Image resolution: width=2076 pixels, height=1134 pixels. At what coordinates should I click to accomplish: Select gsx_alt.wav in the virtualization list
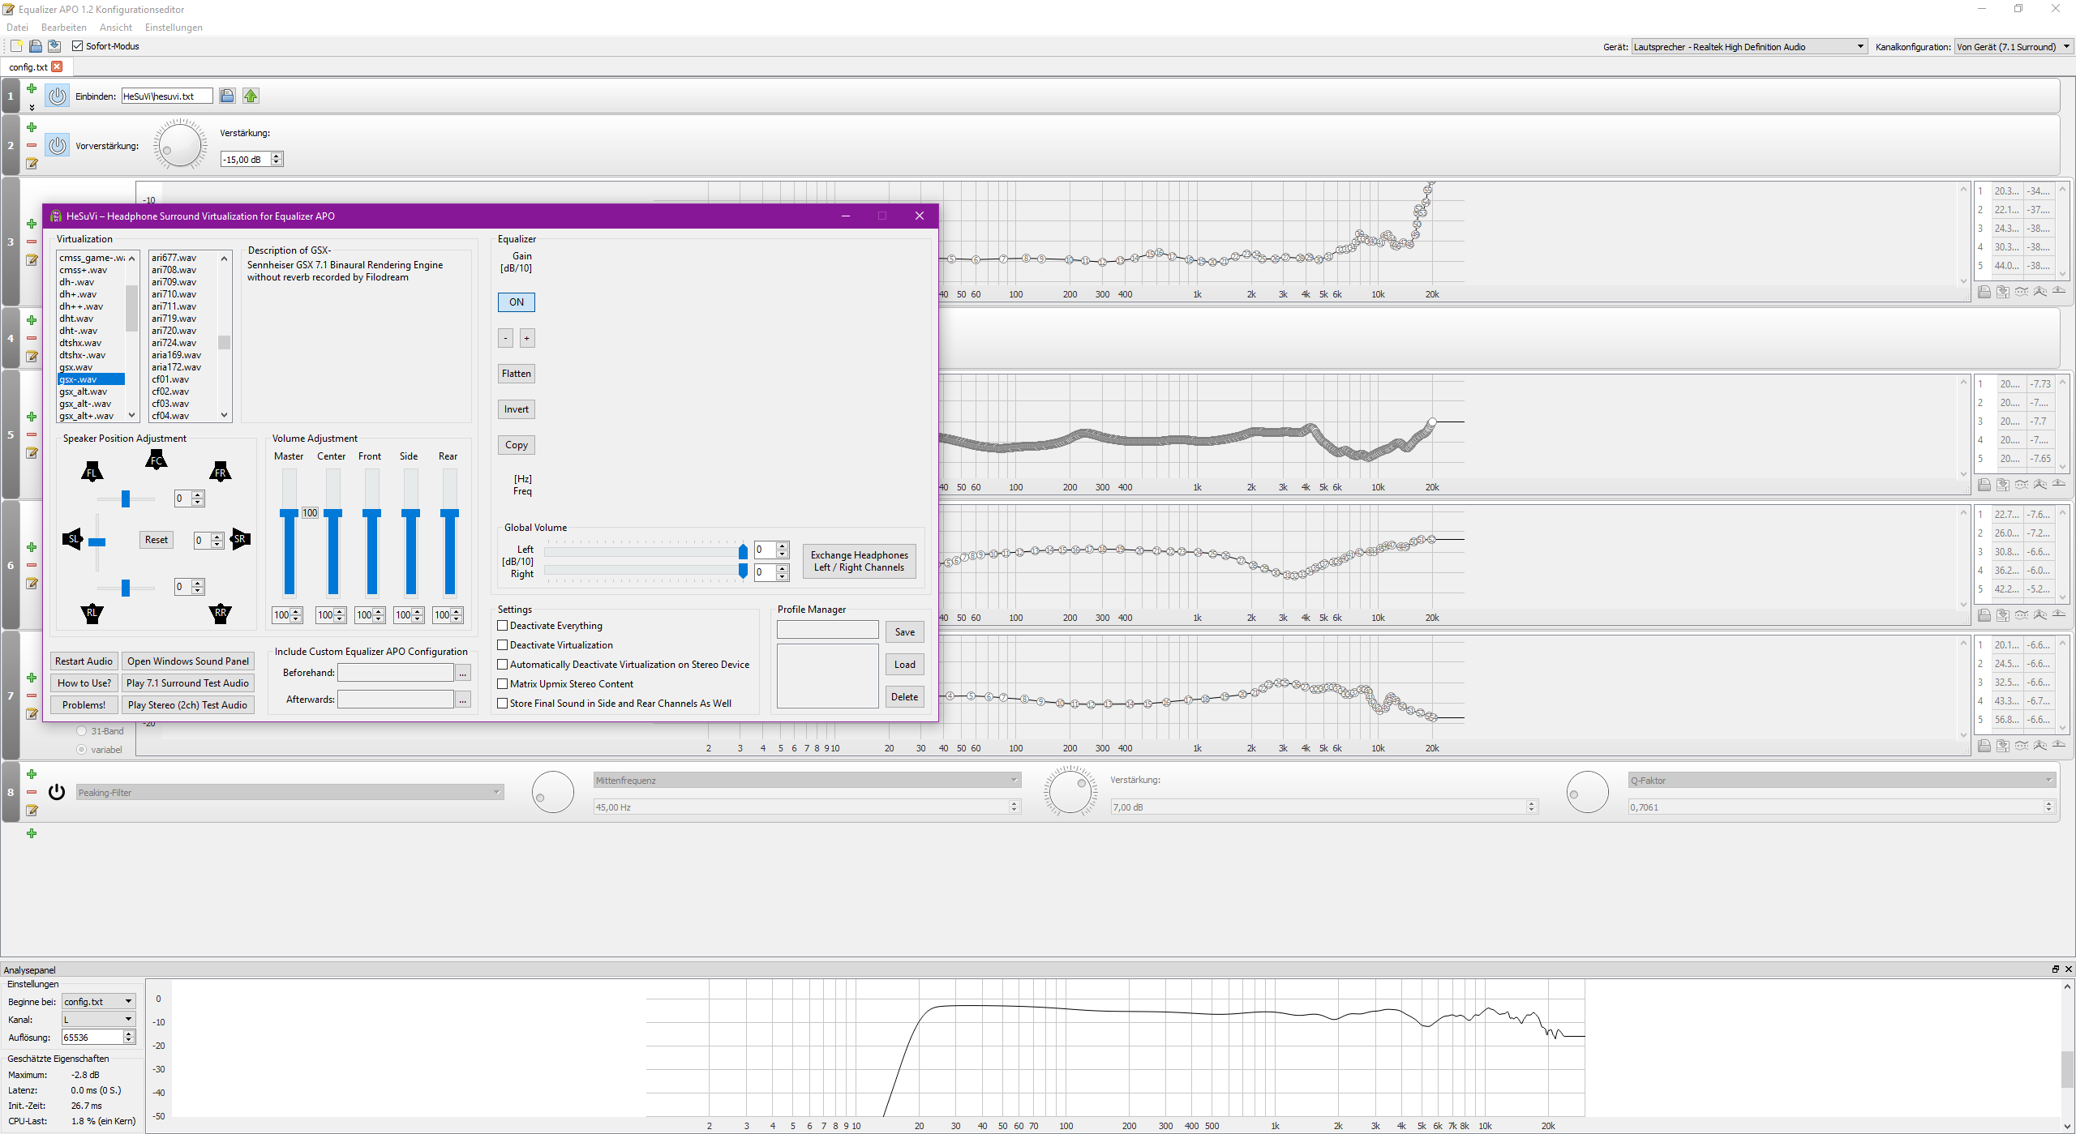[84, 392]
